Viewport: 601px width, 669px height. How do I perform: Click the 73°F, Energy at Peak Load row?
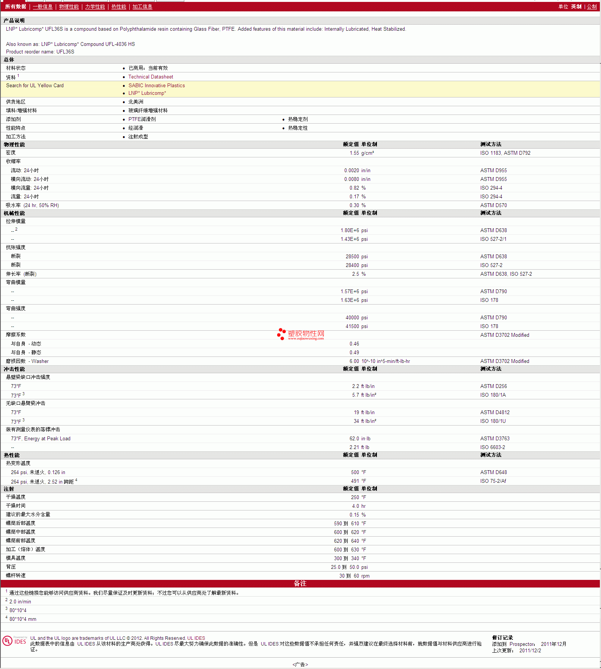point(41,439)
